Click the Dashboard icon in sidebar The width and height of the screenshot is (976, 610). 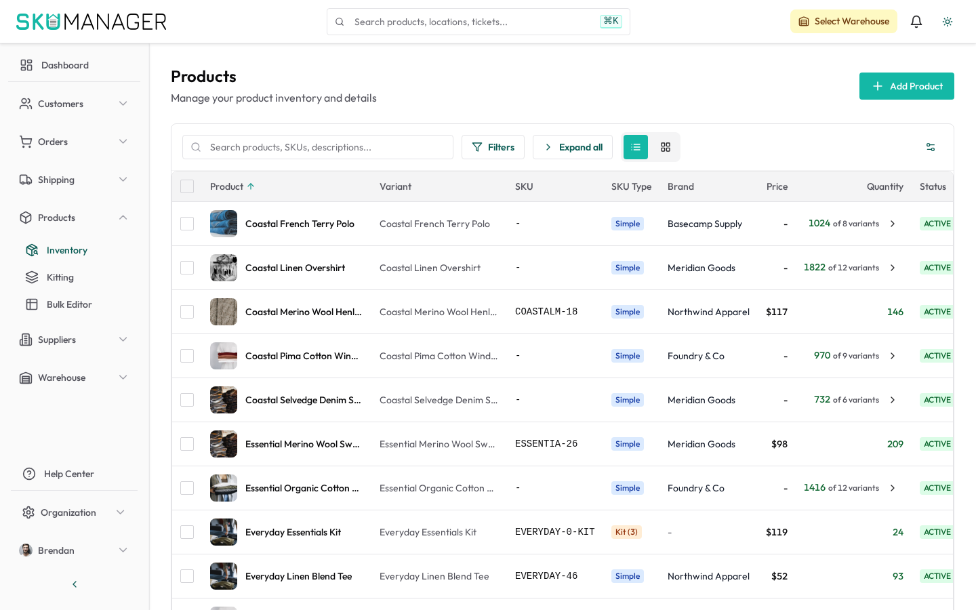click(26, 65)
